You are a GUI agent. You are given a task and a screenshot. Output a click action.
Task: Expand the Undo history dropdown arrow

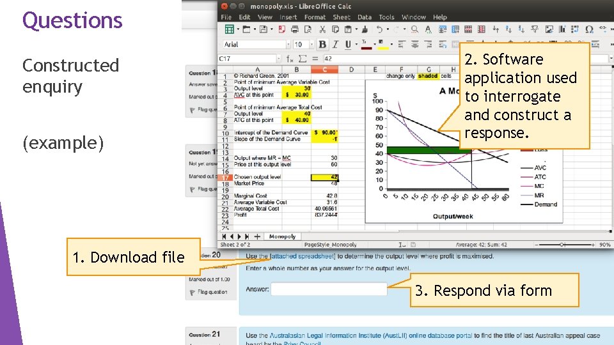point(388,29)
